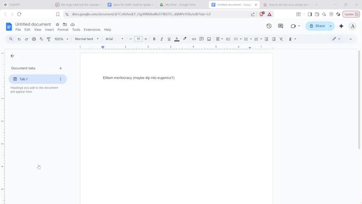Open the input tools dropdown

pyautogui.click(x=292, y=39)
